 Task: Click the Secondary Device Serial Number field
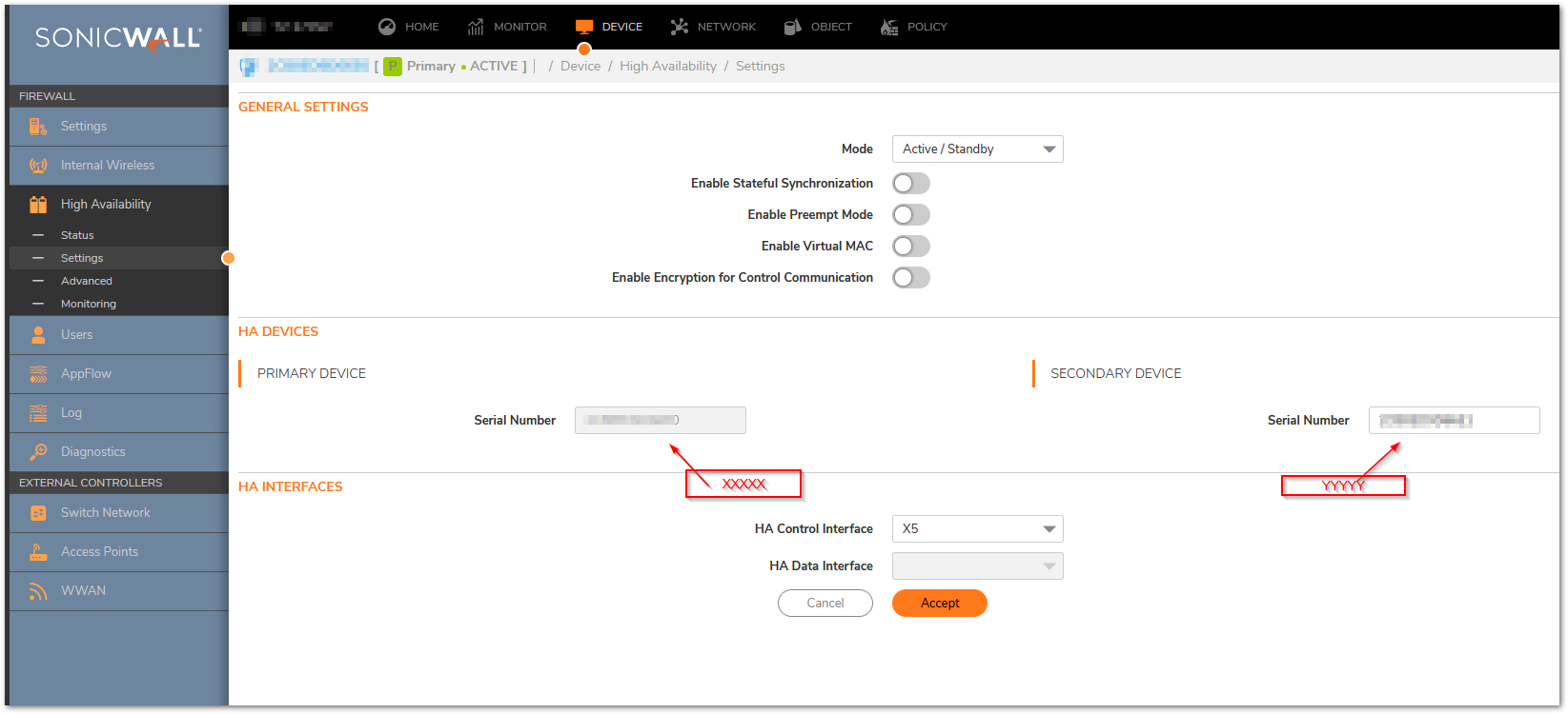[1454, 421]
